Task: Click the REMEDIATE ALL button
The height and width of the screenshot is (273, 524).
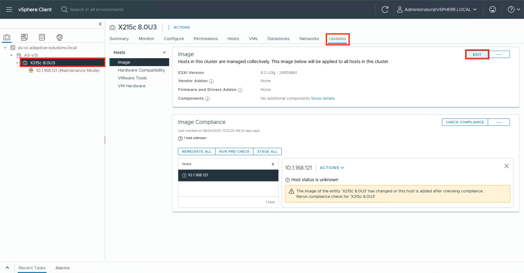Action: click(x=196, y=151)
